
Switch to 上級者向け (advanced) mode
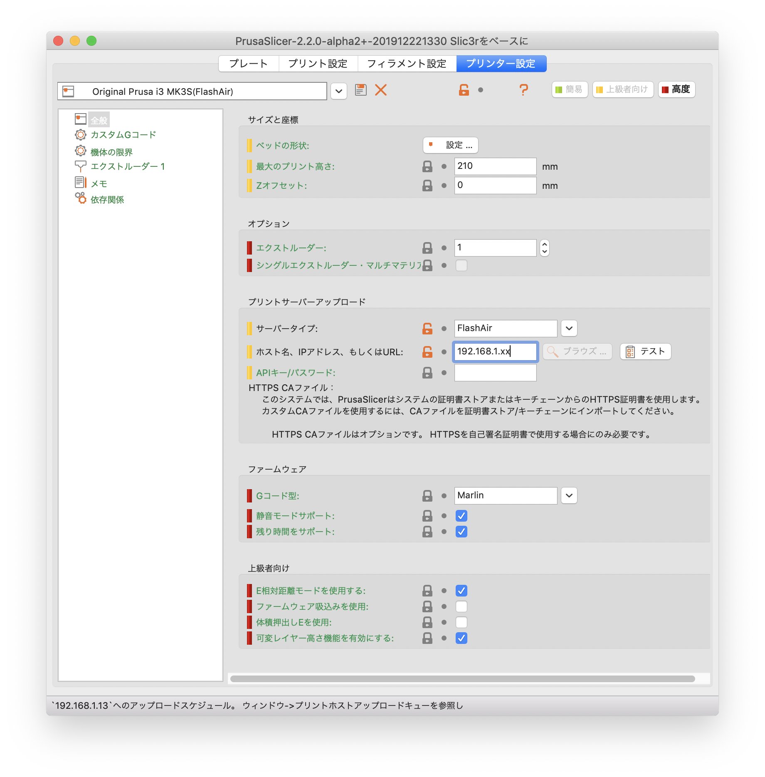(x=623, y=89)
